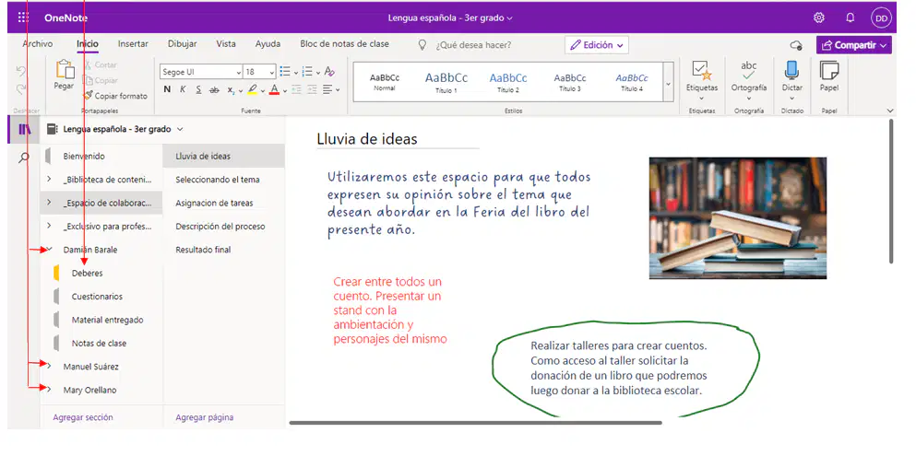Apply yellow text highlight color
This screenshot has width=916, height=456.
click(x=252, y=89)
